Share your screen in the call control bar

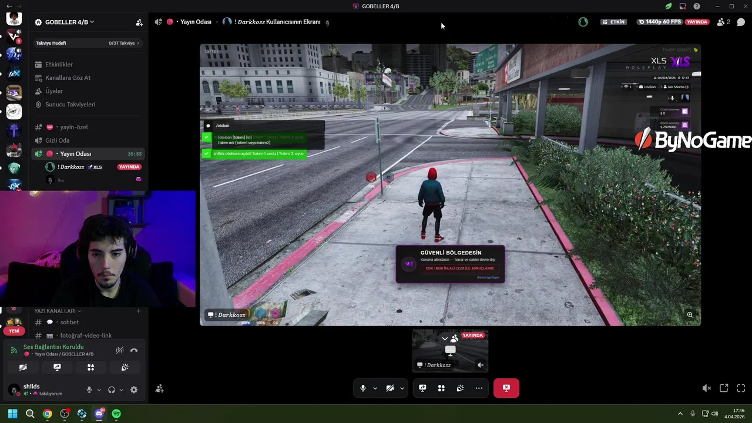(x=422, y=388)
